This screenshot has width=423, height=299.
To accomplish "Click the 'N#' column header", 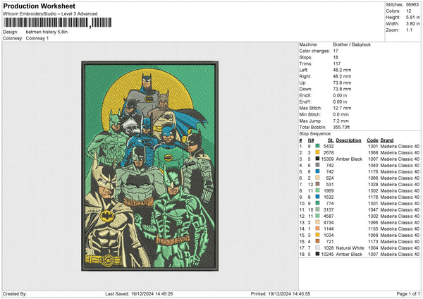I will [x=311, y=140].
